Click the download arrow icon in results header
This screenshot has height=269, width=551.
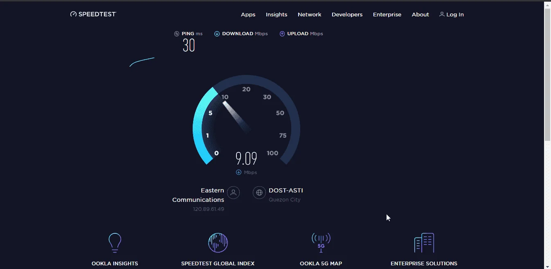pyautogui.click(x=217, y=34)
